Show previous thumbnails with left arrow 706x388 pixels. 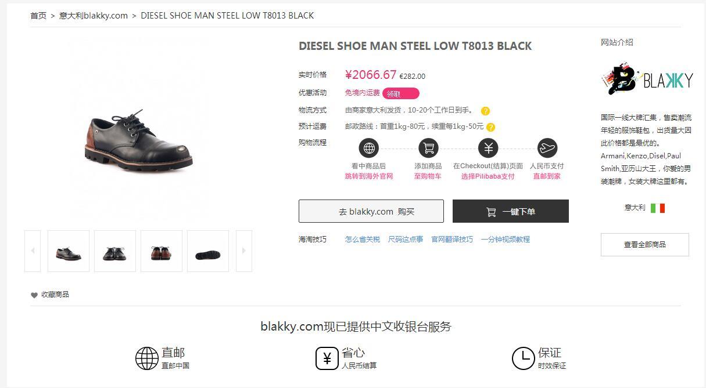pos(33,251)
